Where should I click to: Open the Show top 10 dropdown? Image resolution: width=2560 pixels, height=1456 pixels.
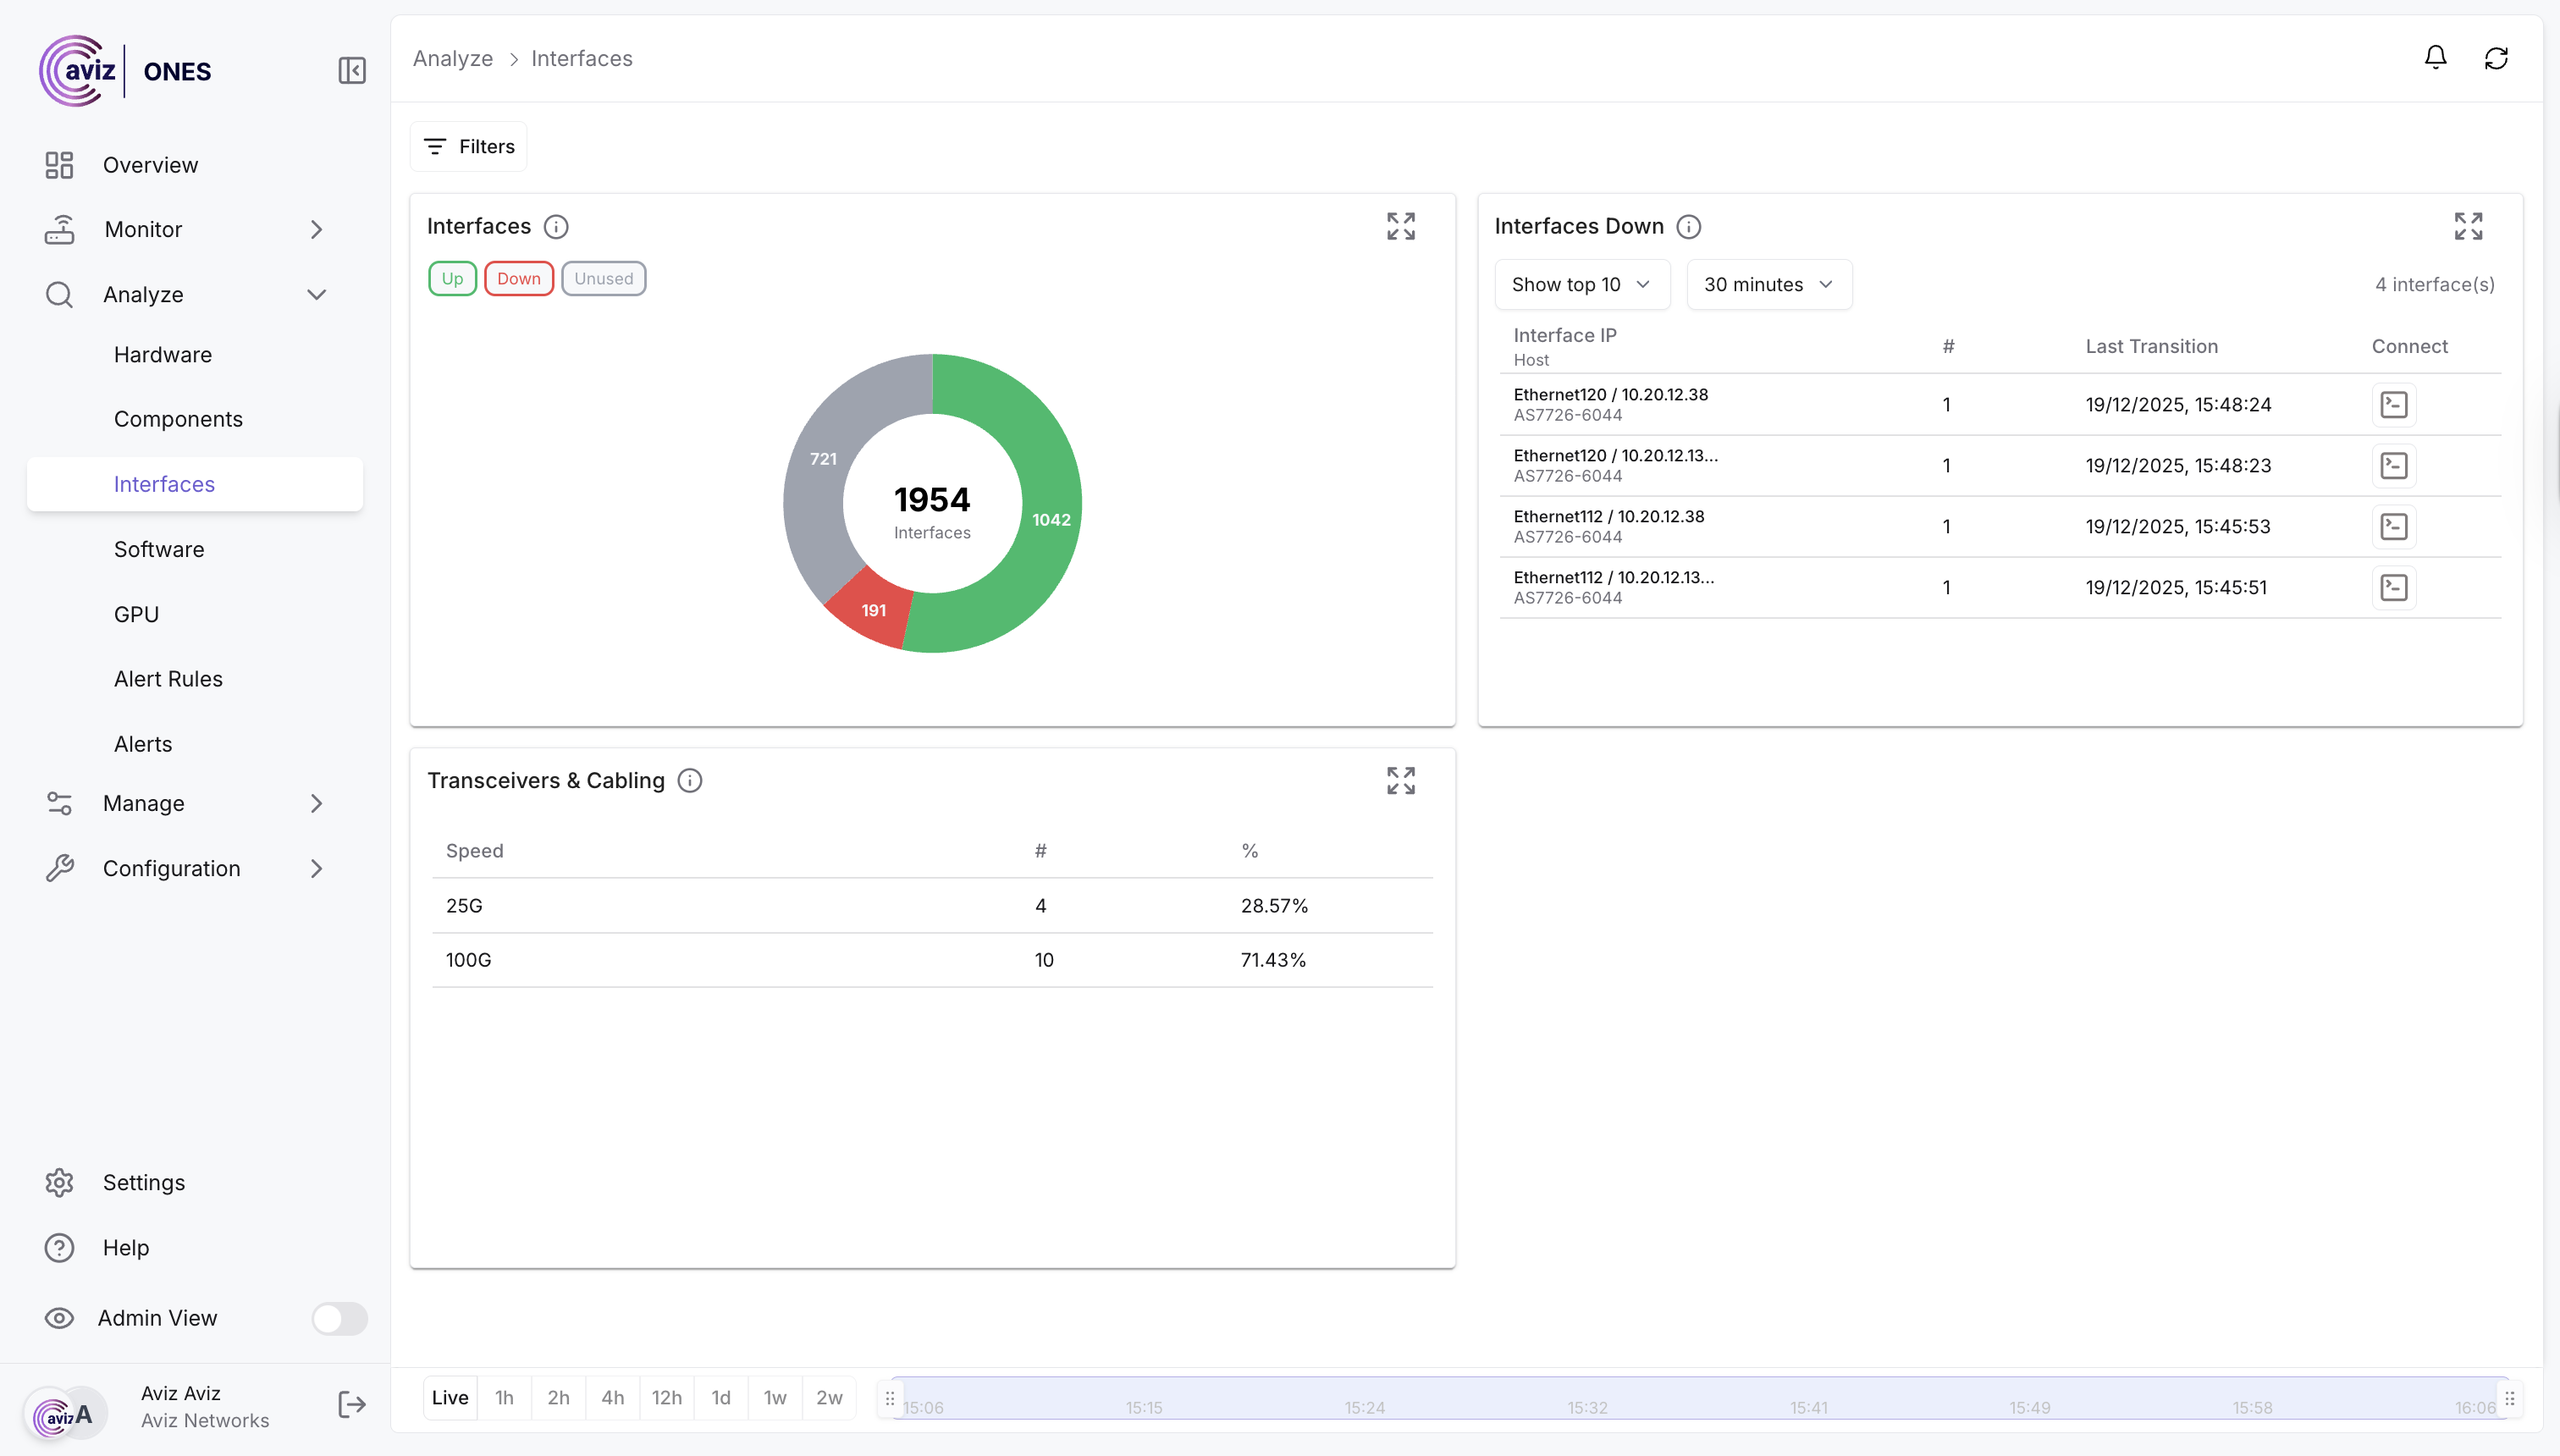click(1581, 285)
